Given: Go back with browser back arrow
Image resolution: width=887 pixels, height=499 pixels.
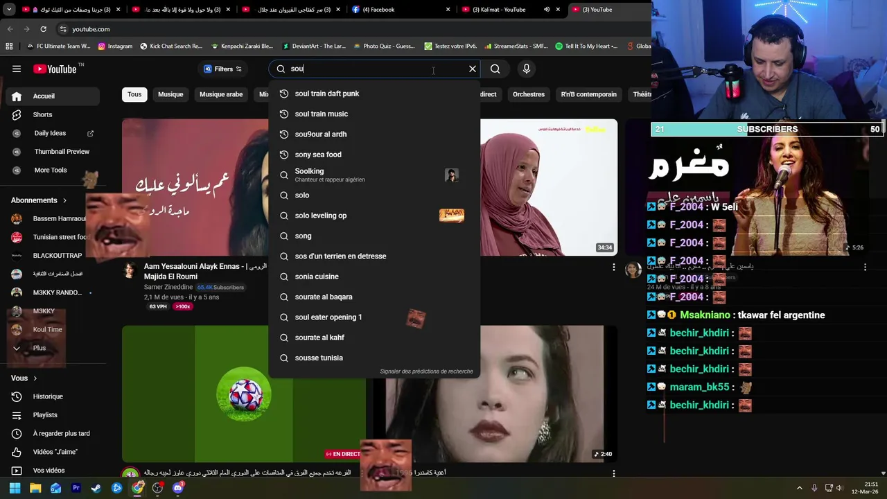Looking at the screenshot, I should point(10,29).
